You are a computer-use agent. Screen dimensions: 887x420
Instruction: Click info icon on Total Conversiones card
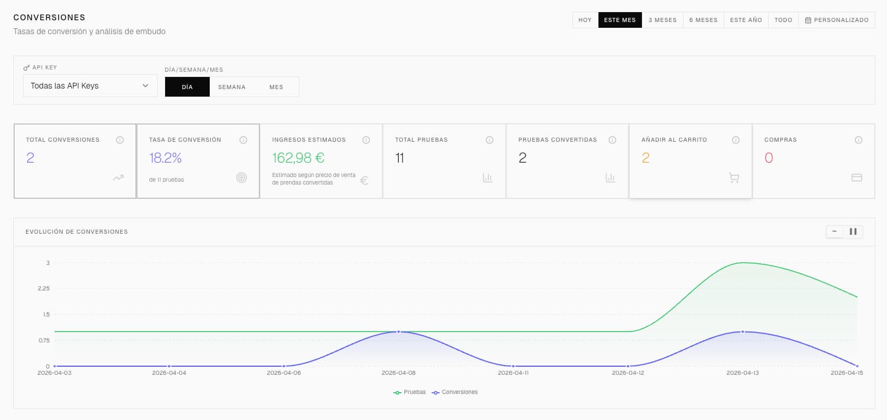120,140
